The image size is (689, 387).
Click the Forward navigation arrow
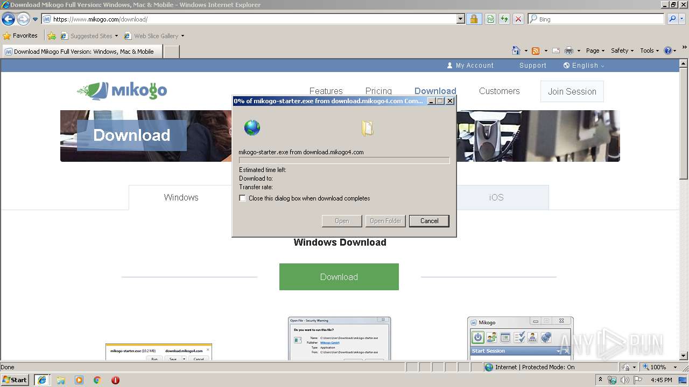click(23, 19)
